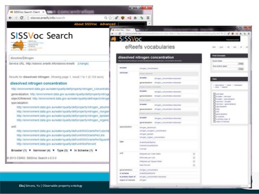Viewport: 259px width, 194px height.
Task: Toggle 'object of interest' checkbox
Action: (x=214, y=122)
